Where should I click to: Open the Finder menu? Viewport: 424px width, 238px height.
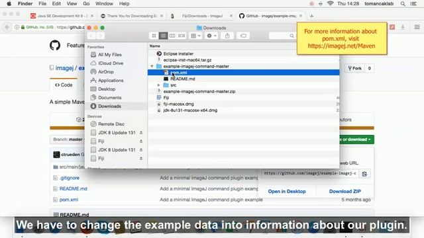click(25, 4)
